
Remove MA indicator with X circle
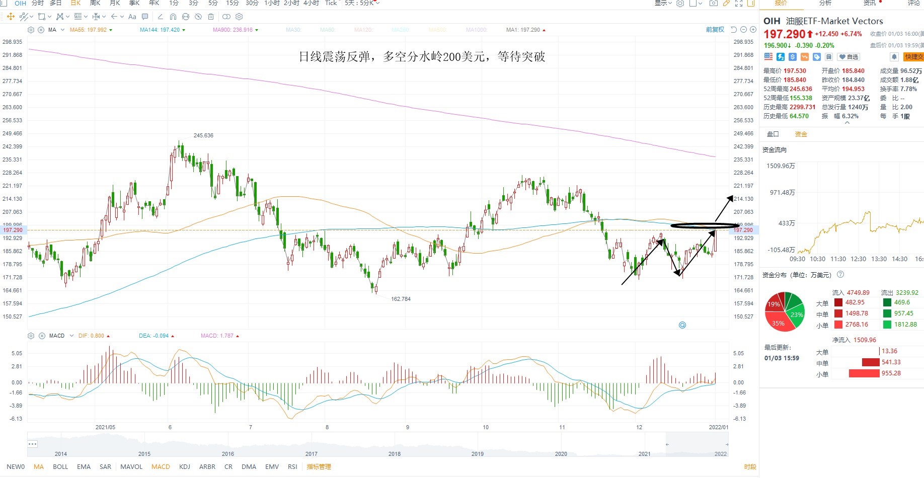tap(41, 30)
